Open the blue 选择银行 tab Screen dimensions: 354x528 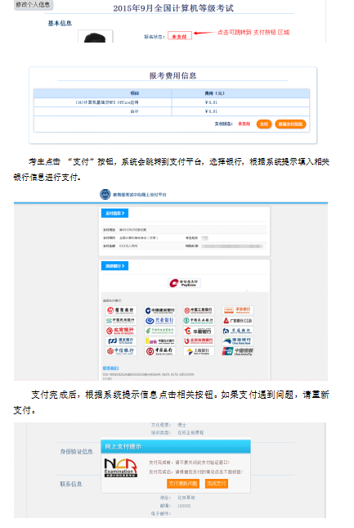(115, 266)
